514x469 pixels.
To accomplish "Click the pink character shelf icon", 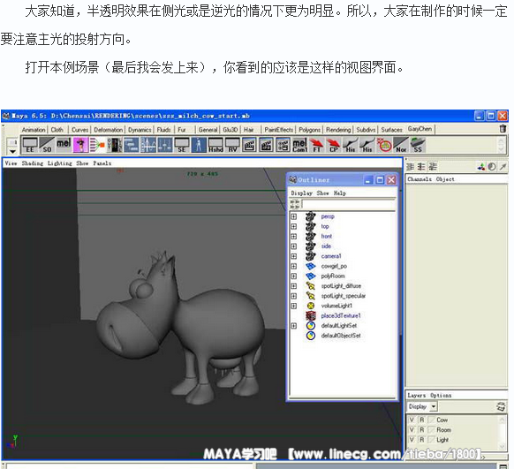I will click(80, 145).
